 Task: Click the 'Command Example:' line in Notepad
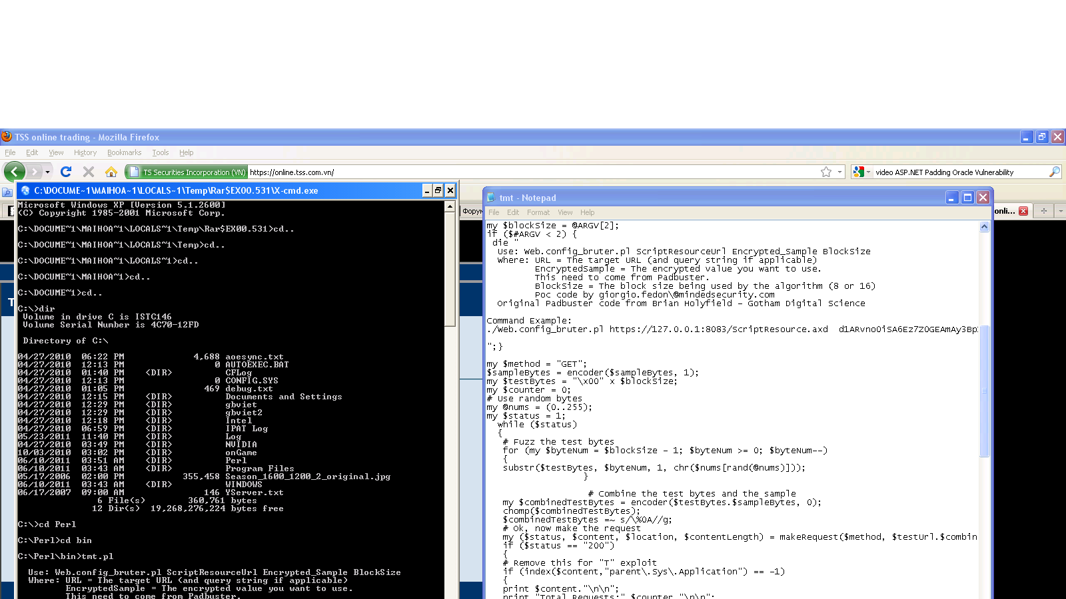coord(529,321)
